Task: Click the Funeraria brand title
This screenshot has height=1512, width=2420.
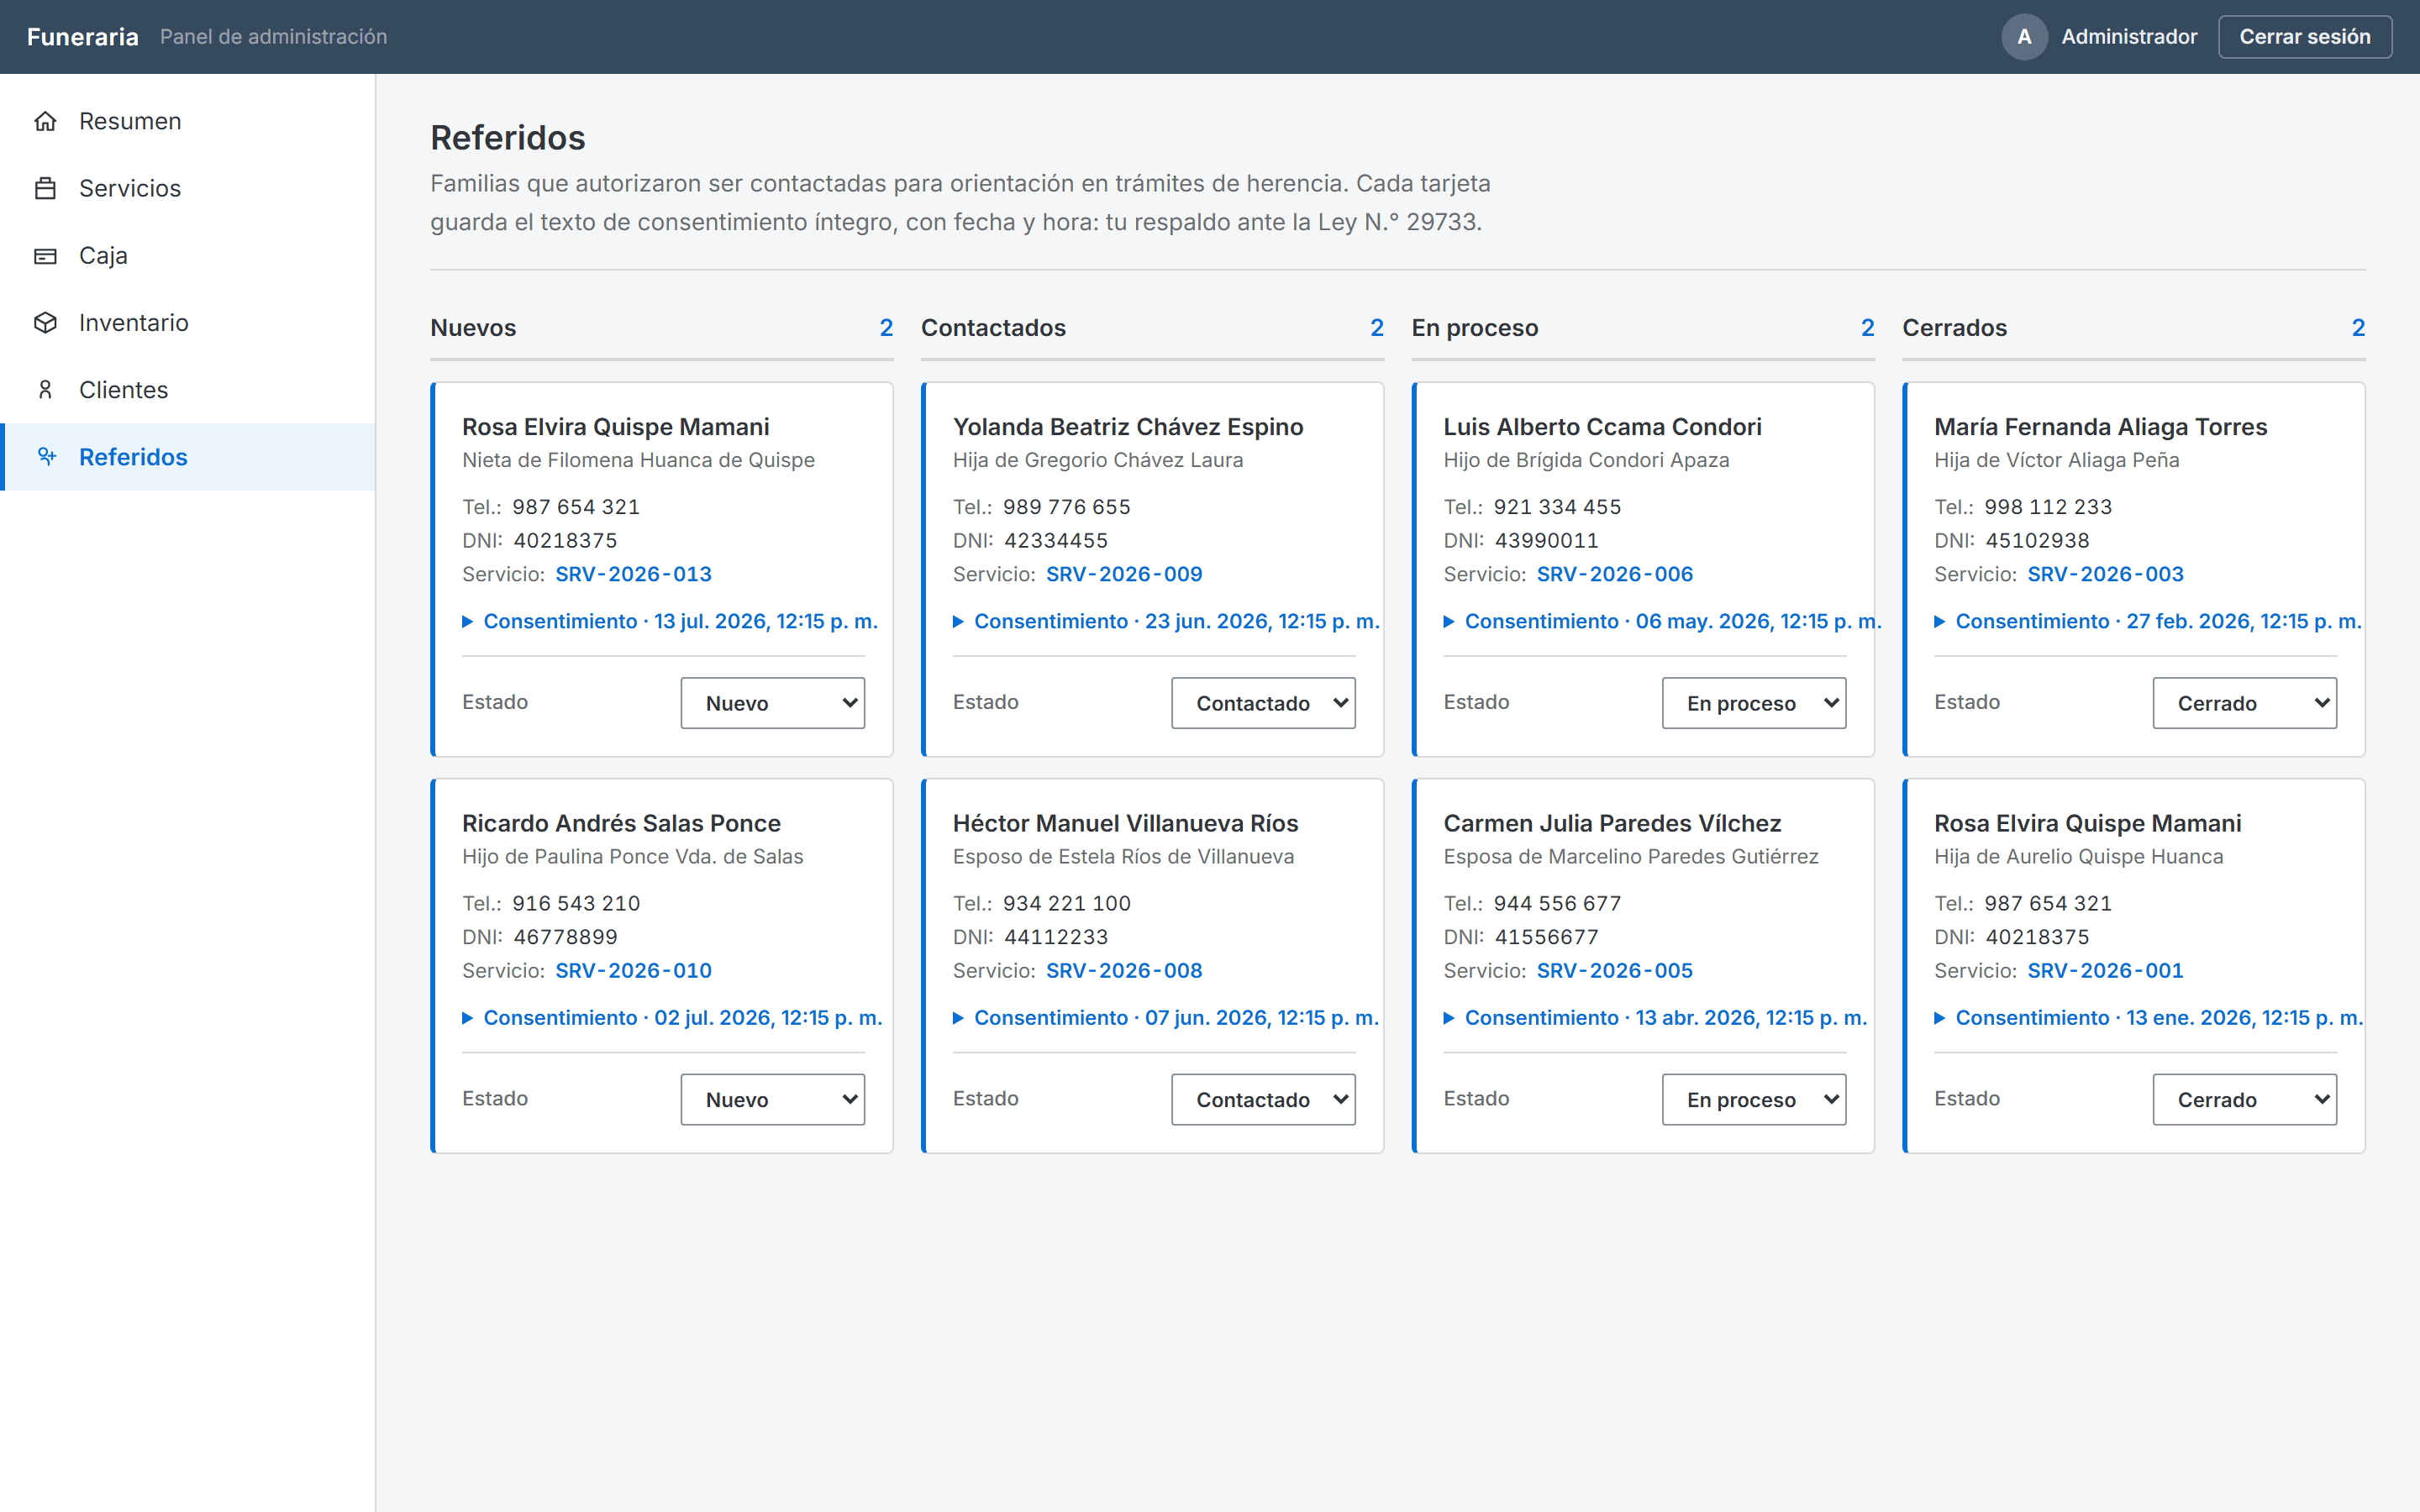Action: 83,37
